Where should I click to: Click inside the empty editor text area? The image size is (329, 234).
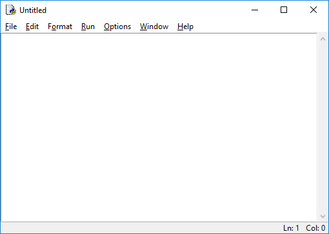(x=159, y=127)
